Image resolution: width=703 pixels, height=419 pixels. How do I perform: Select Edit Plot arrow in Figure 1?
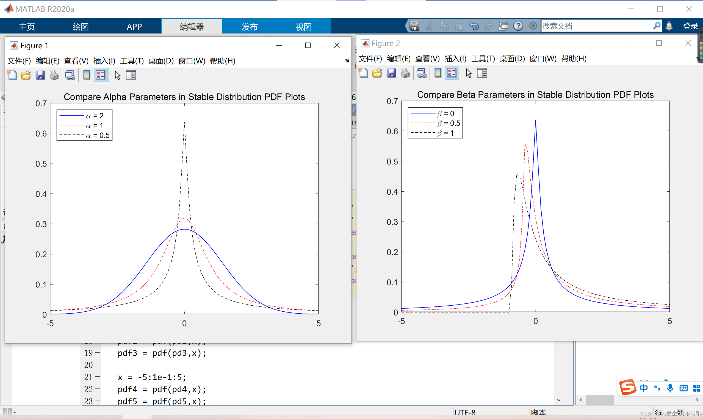point(118,75)
